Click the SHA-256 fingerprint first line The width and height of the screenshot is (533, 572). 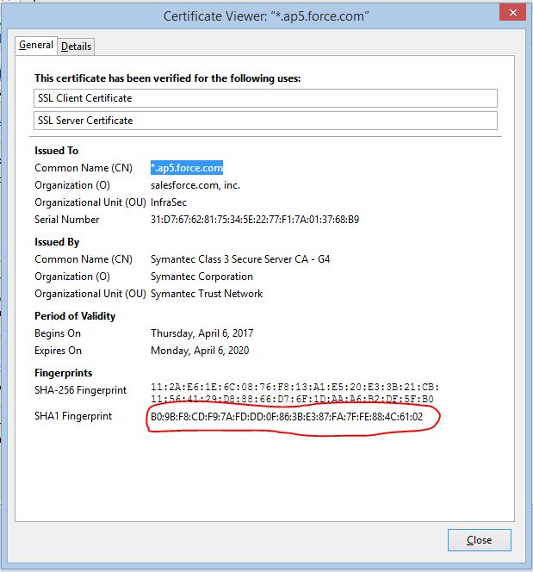point(295,387)
